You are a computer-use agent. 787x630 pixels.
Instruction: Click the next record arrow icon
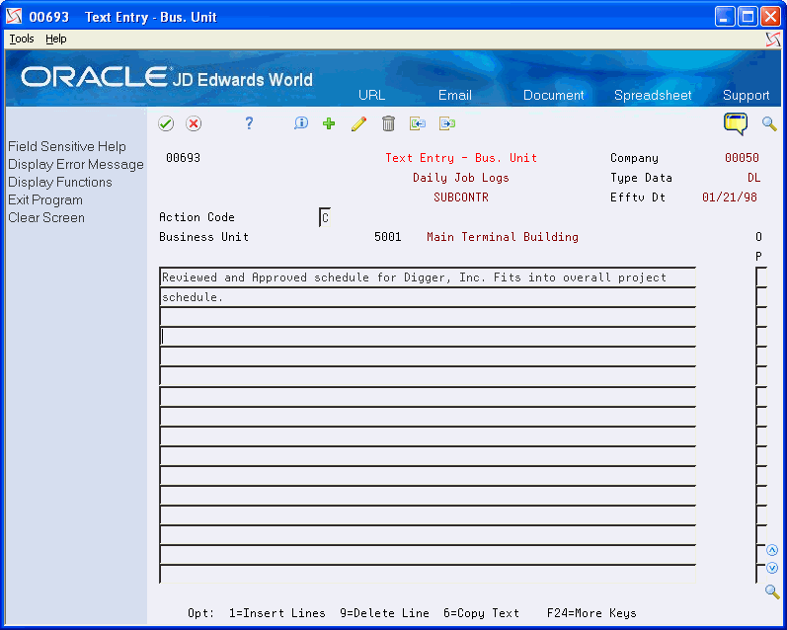pos(447,123)
